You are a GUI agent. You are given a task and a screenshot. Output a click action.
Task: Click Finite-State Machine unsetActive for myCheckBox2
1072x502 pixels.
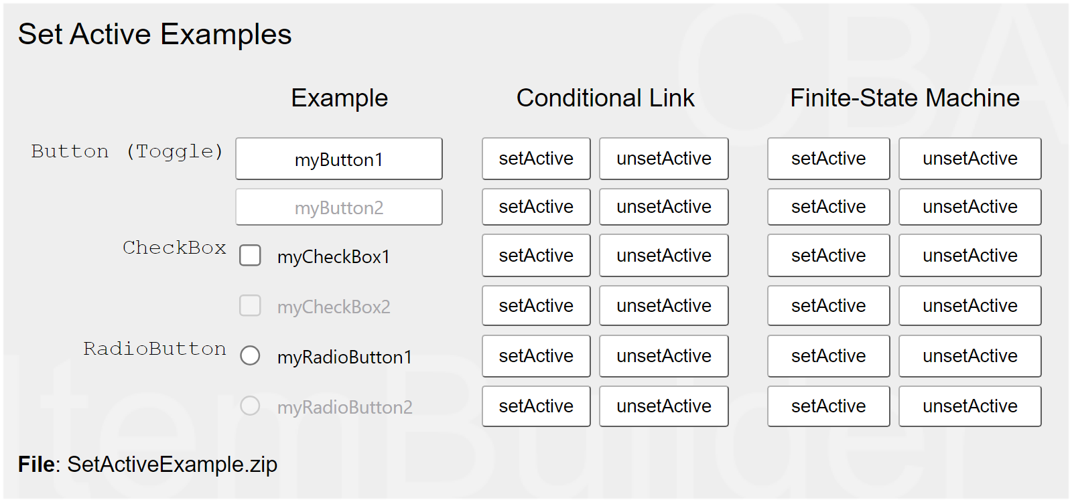(969, 306)
